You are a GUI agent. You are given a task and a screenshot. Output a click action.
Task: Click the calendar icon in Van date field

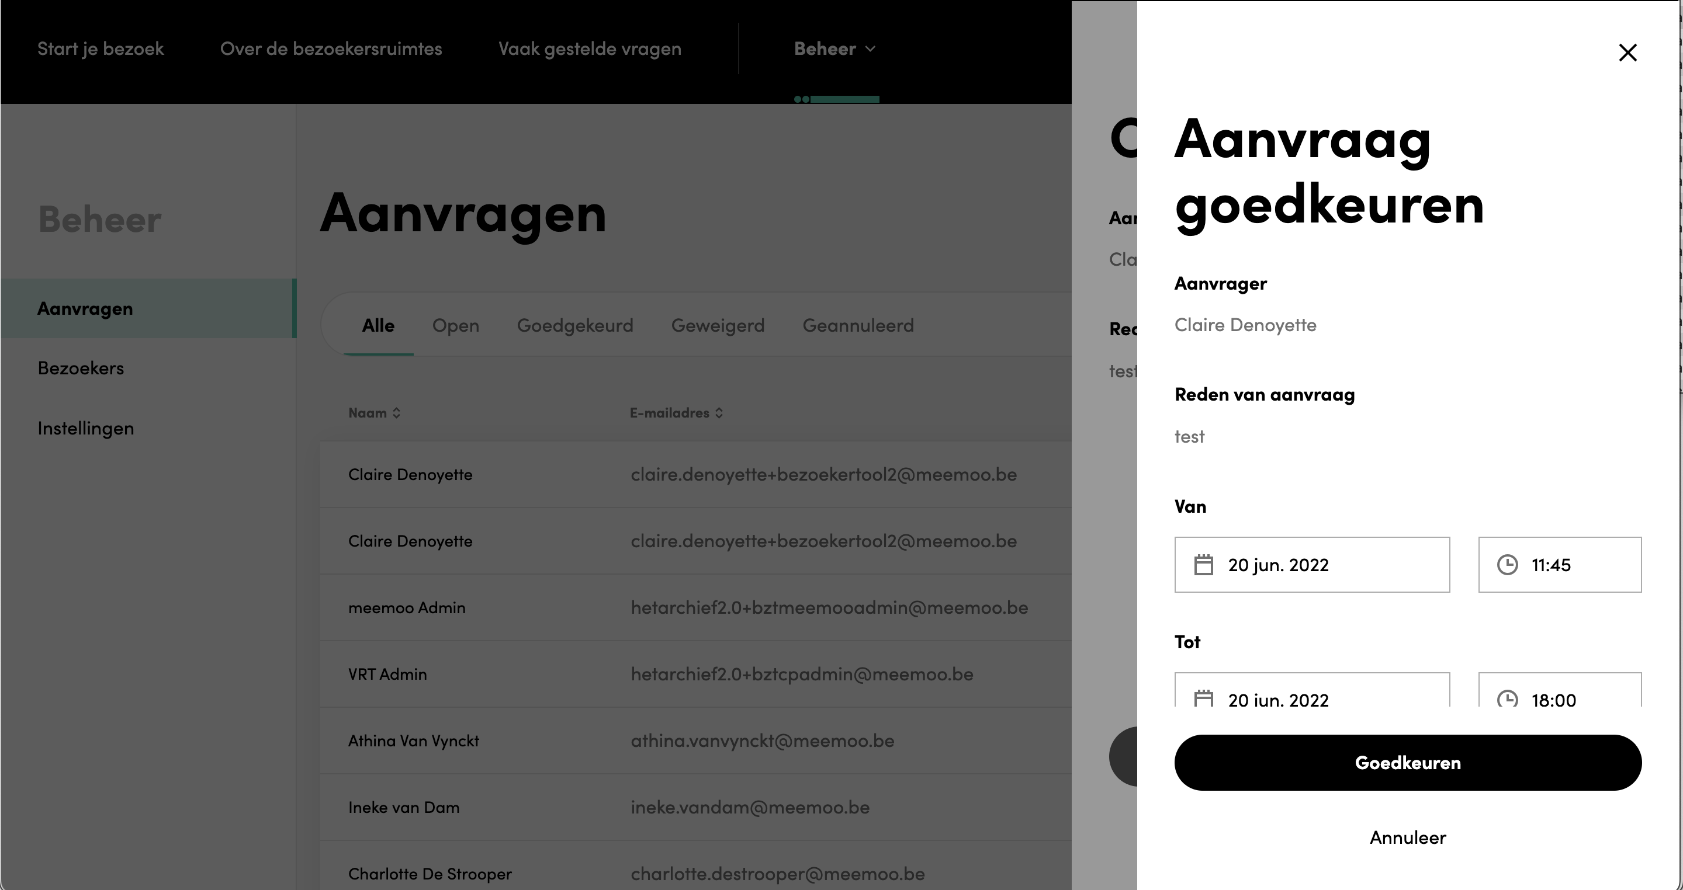pos(1203,565)
